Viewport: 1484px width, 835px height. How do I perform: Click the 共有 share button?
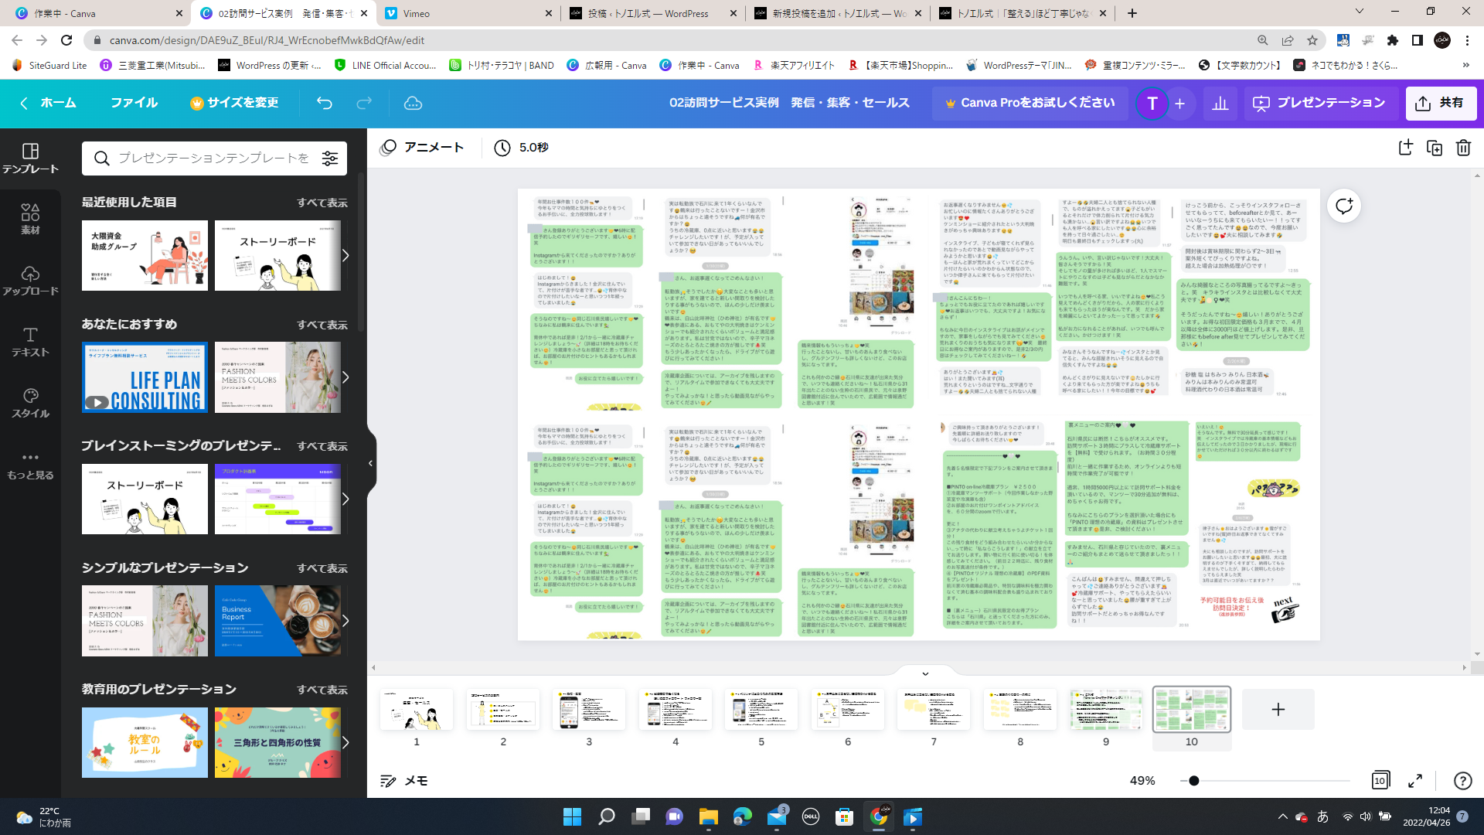click(x=1441, y=103)
